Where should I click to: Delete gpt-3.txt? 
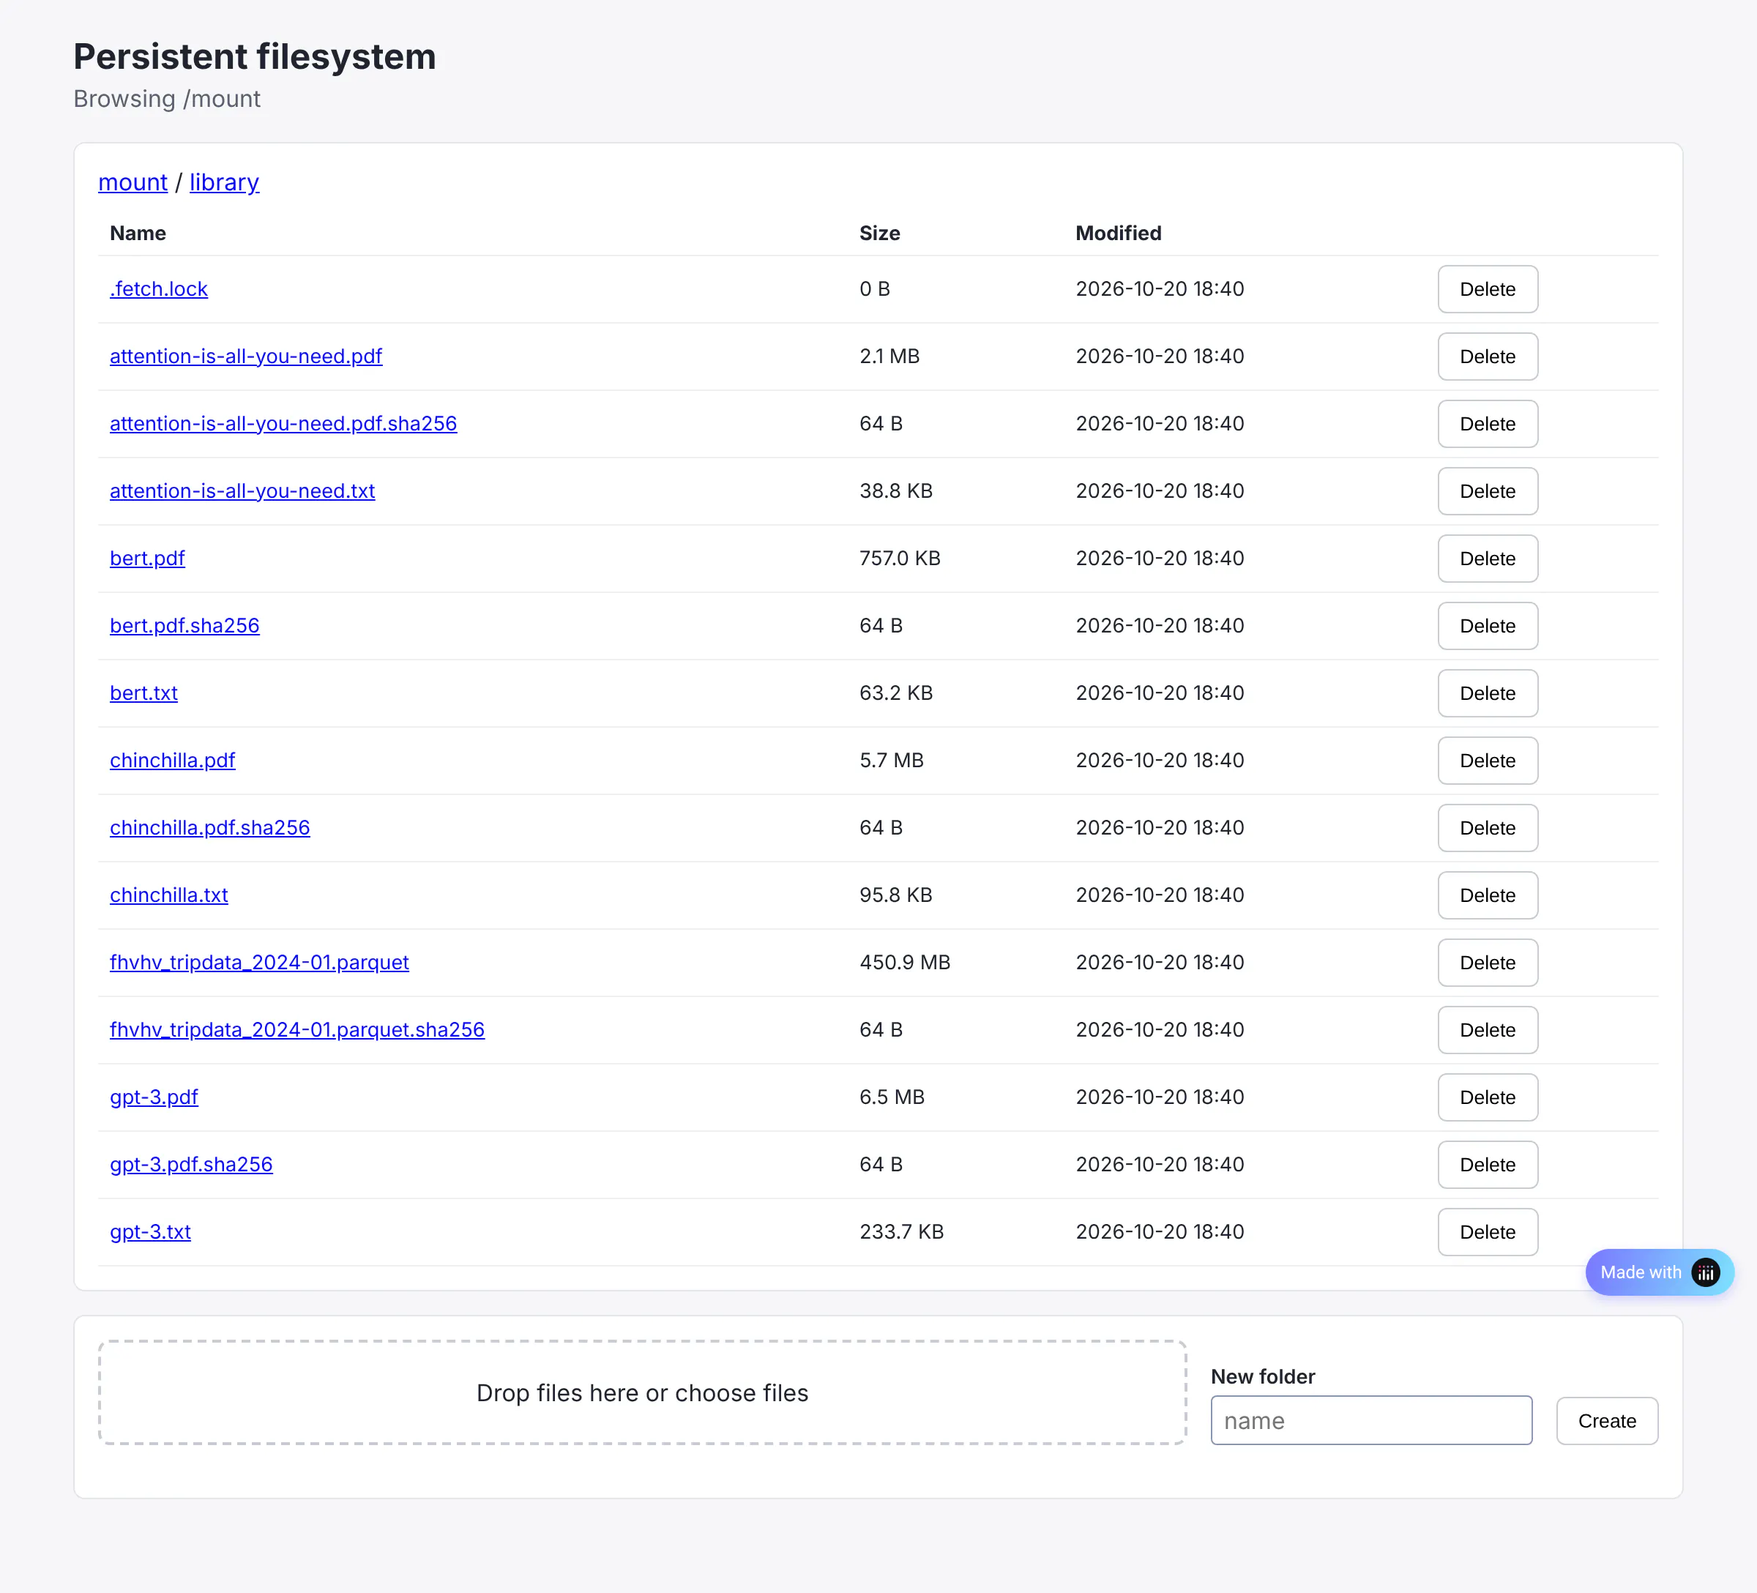1487,1232
